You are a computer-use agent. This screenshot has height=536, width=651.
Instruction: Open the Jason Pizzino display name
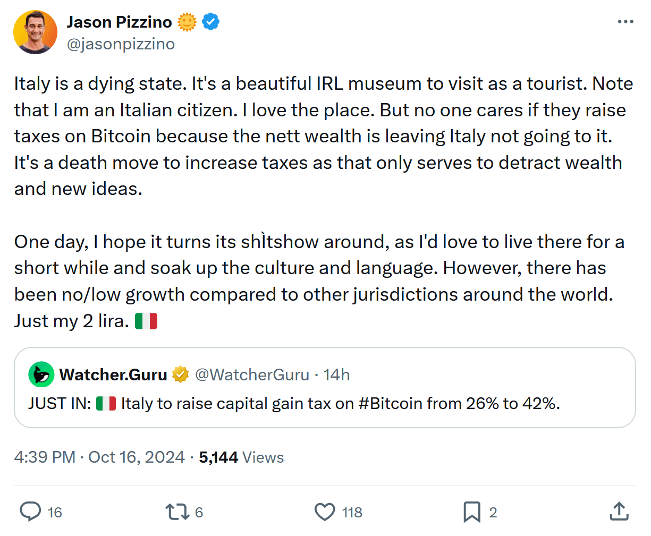coord(119,22)
